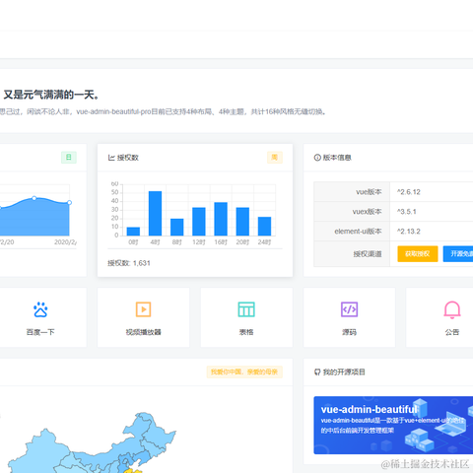Click the 源码 label
The width and height of the screenshot is (473, 473).
(349, 332)
